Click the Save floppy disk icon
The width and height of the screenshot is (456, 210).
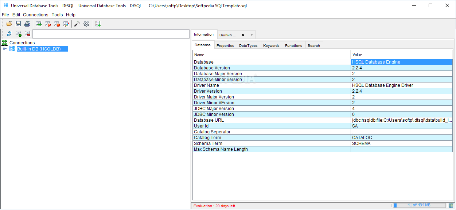(18, 24)
